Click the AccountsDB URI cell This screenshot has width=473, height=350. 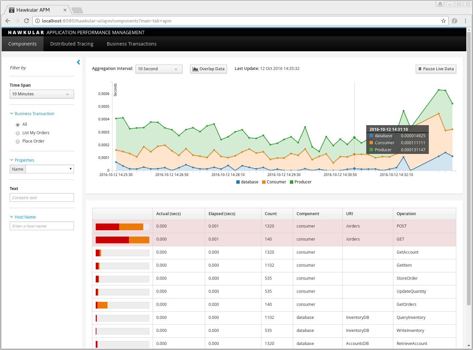click(368, 344)
